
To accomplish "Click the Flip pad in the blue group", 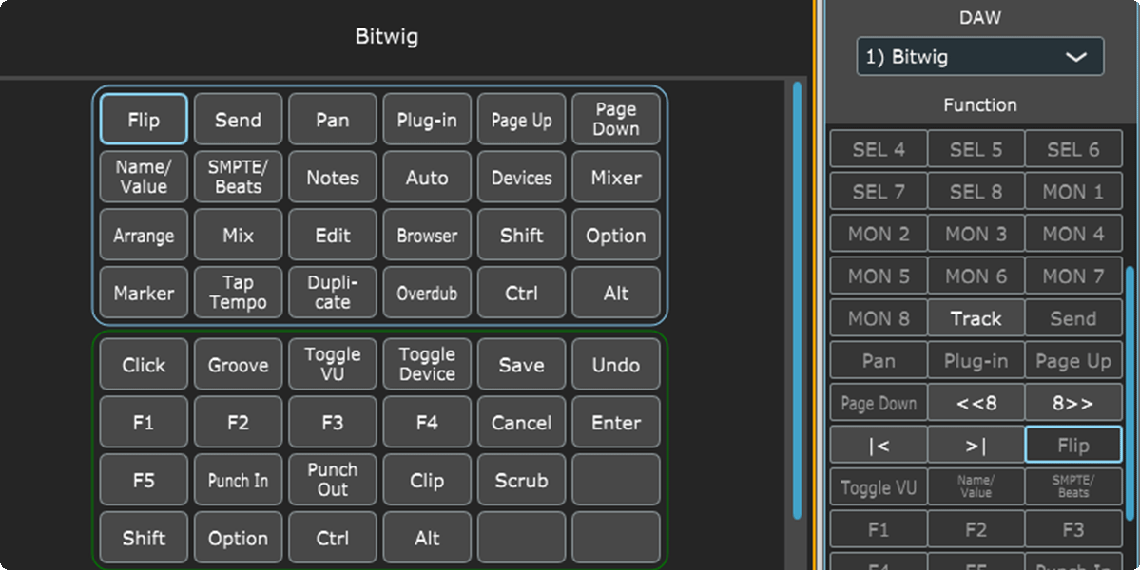I will [144, 120].
